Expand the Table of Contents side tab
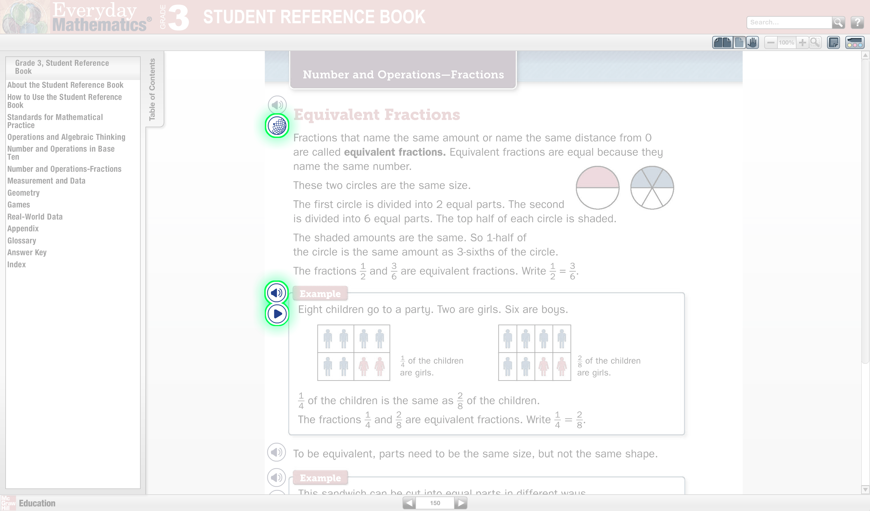870x511 pixels. pyautogui.click(x=153, y=89)
